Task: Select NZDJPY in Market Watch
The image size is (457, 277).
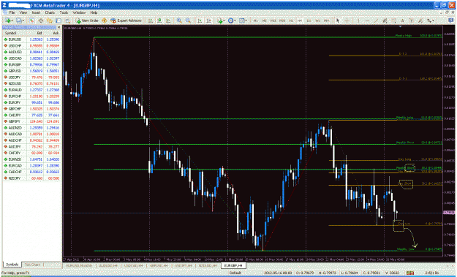Action: point(32,178)
